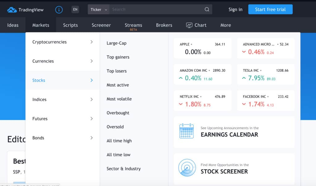Click the Chart menu label
Screen dimensions: 316x186
coord(200,25)
